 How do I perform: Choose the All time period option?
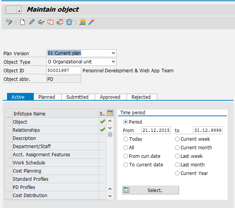[125, 148]
